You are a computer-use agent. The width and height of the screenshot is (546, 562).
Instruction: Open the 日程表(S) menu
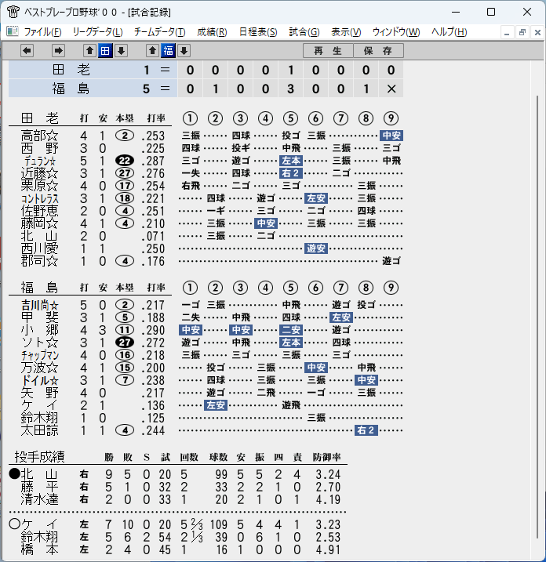[x=258, y=32]
